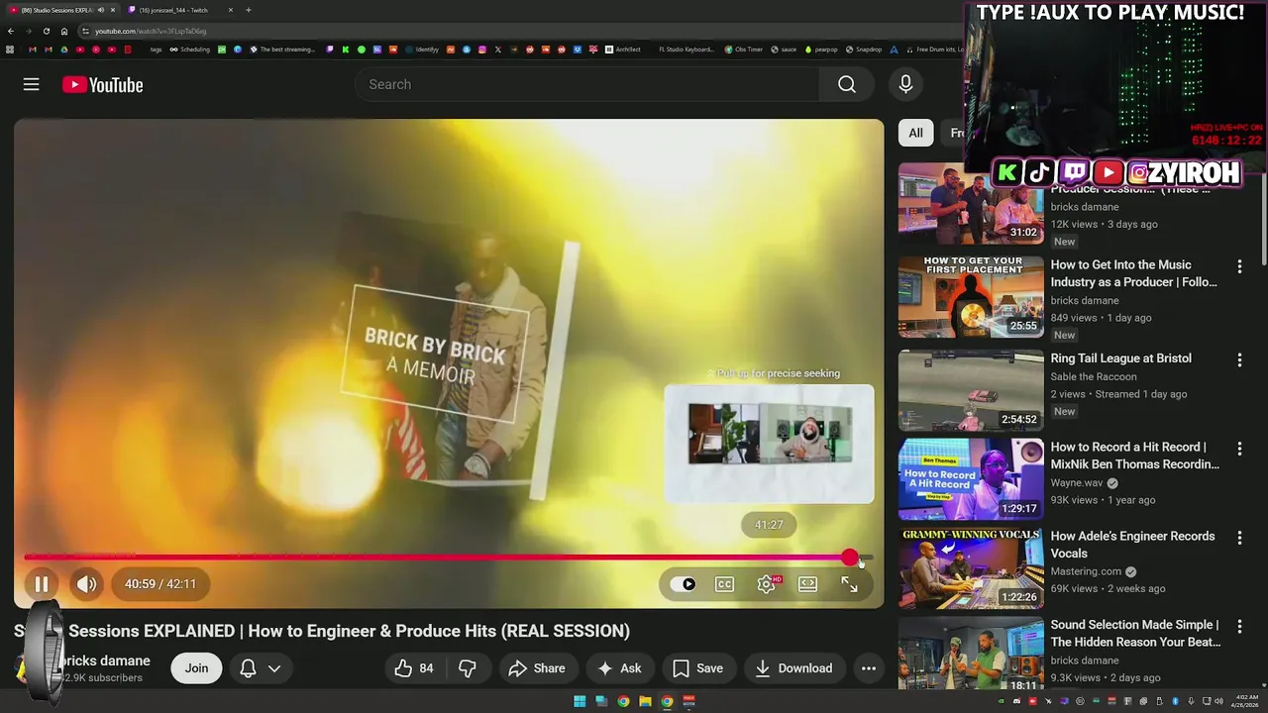Image resolution: width=1268 pixels, height=713 pixels.
Task: Toggle closed captions with the CC button
Action: 724,584
